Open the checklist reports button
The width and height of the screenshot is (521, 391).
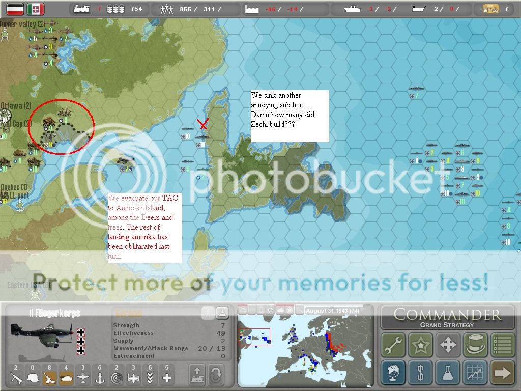[x=502, y=345]
